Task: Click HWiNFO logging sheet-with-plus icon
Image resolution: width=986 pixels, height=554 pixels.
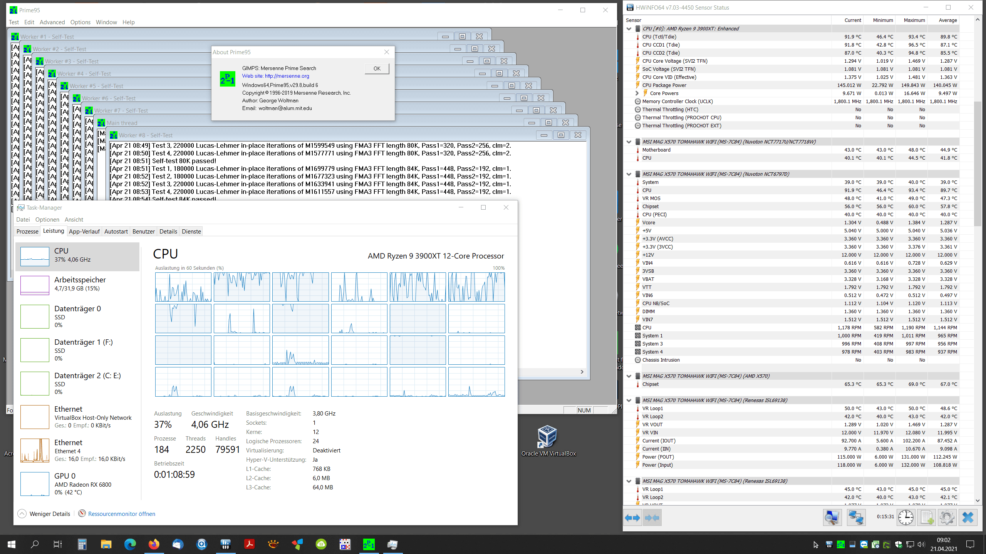Action: [x=927, y=517]
